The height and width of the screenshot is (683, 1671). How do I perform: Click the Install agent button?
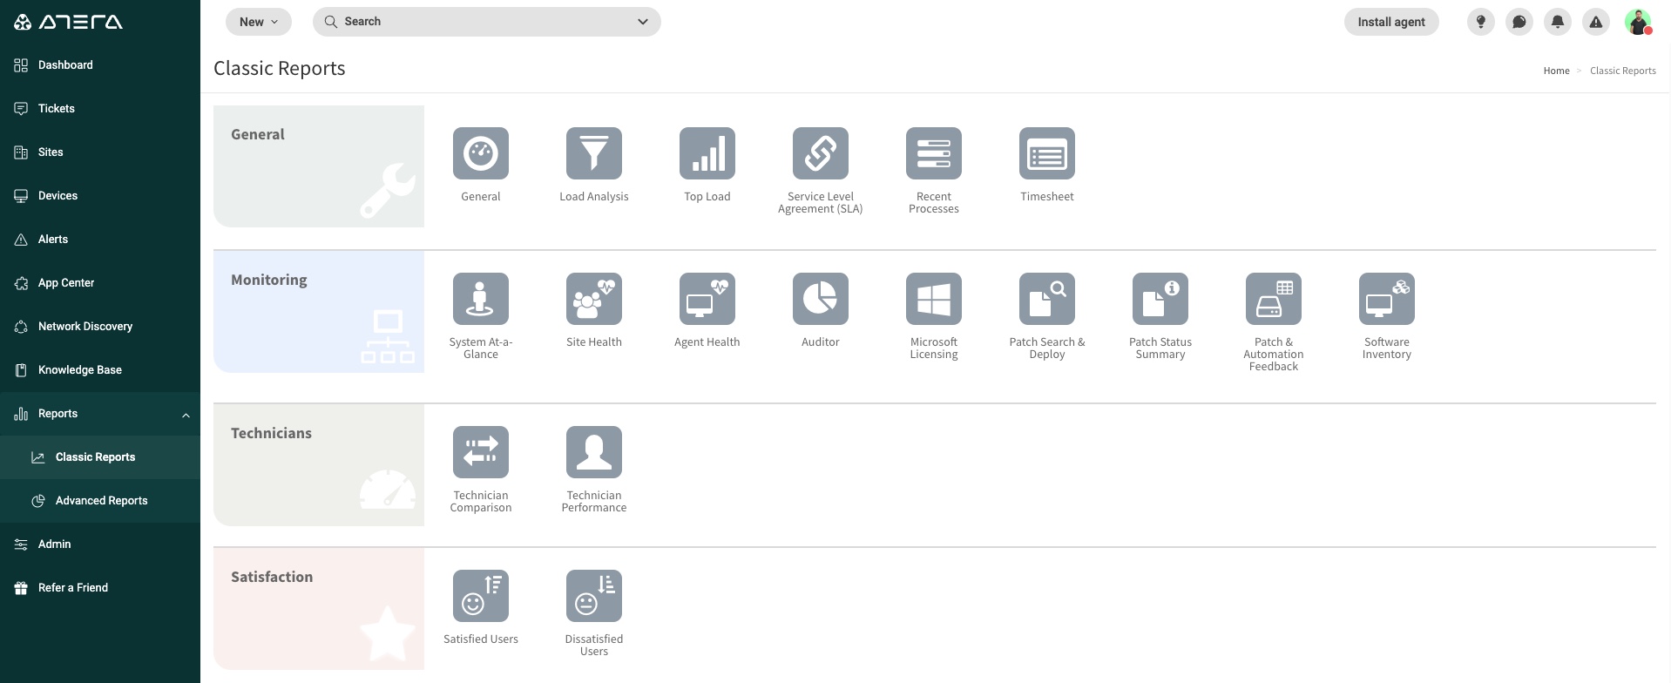[x=1390, y=22]
